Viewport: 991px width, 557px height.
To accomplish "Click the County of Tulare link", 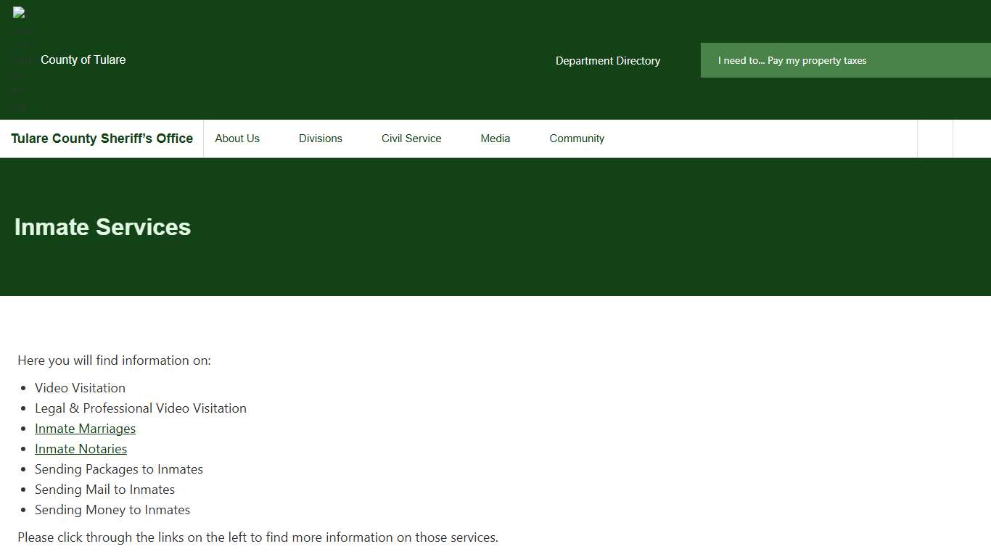I will 83,60.
